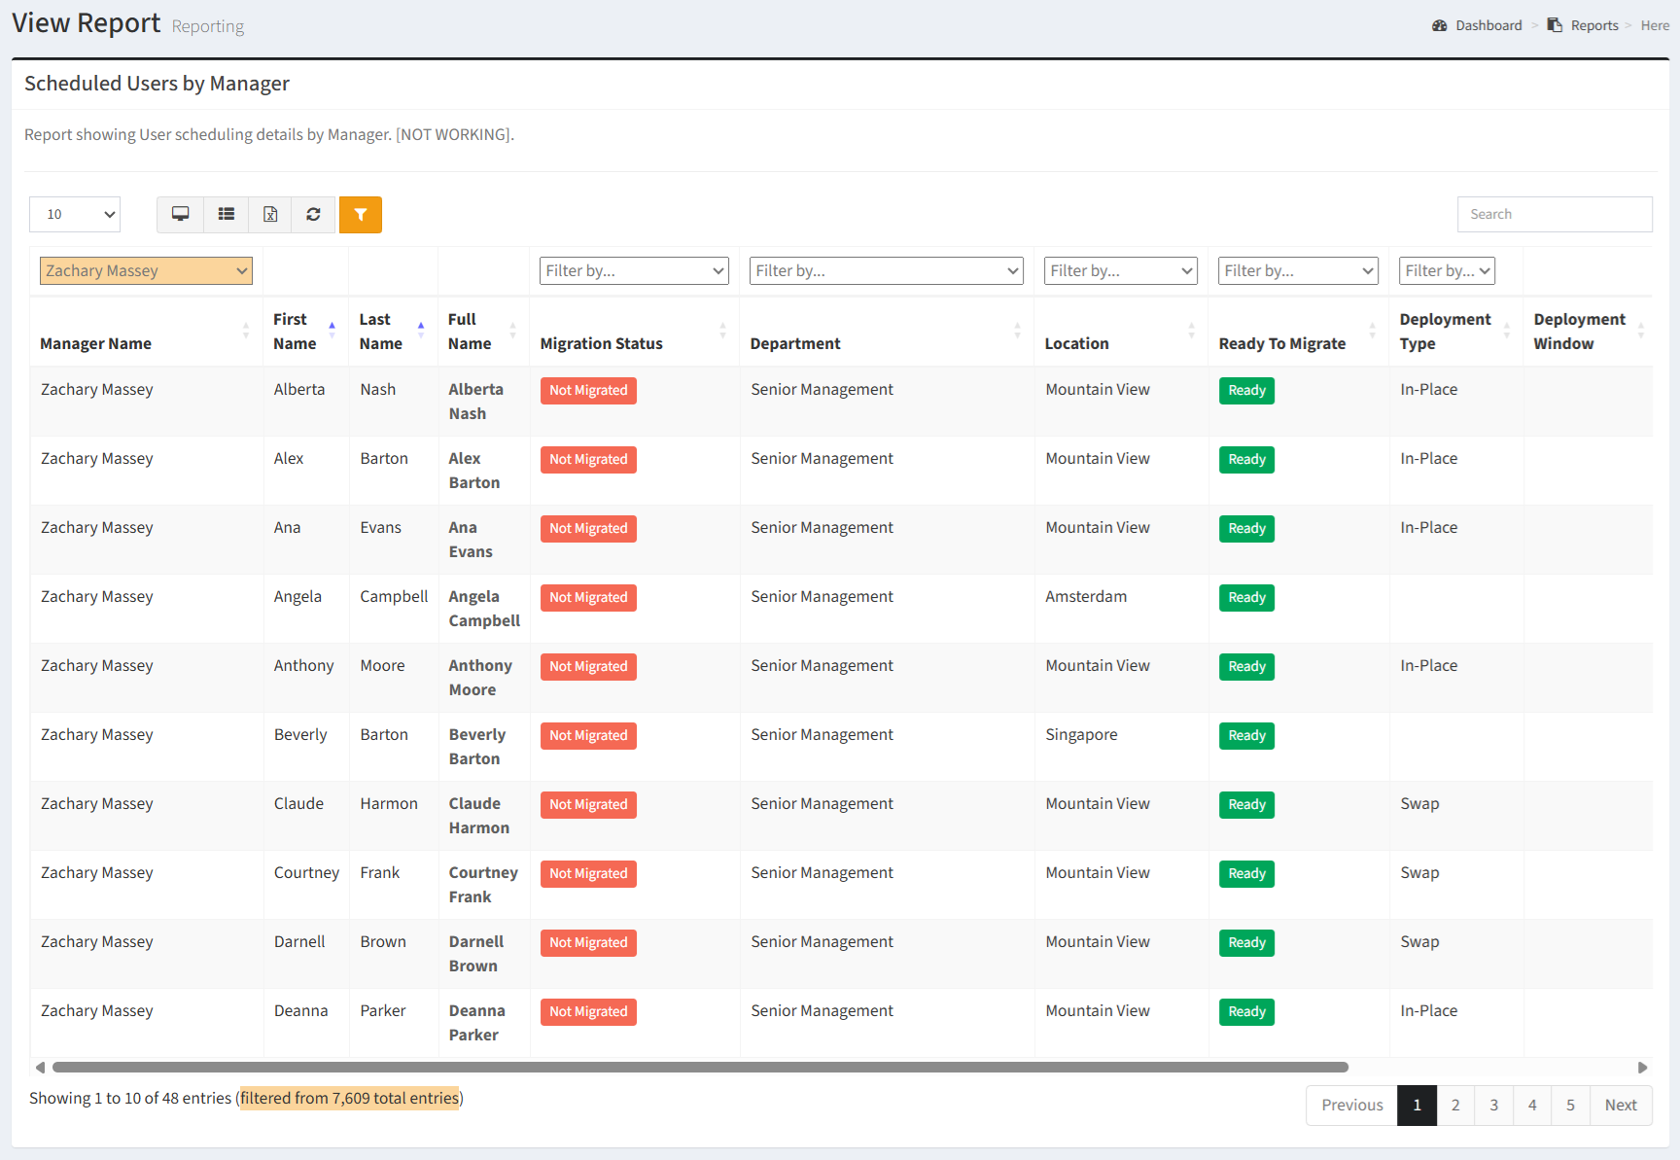Go to page 5 of results
The height and width of the screenshot is (1160, 1680).
1570,1105
